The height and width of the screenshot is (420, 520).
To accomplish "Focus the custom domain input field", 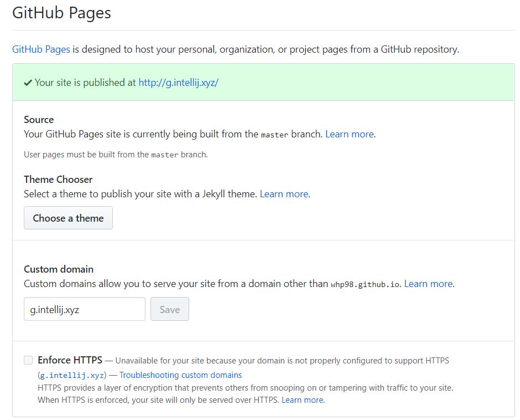I will [x=85, y=309].
